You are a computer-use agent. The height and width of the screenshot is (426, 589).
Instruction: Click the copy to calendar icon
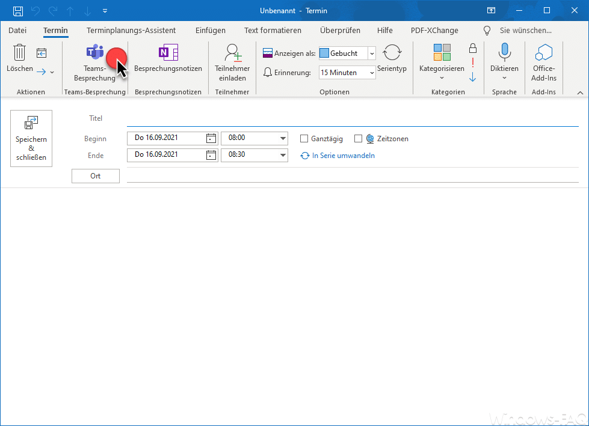click(x=42, y=53)
